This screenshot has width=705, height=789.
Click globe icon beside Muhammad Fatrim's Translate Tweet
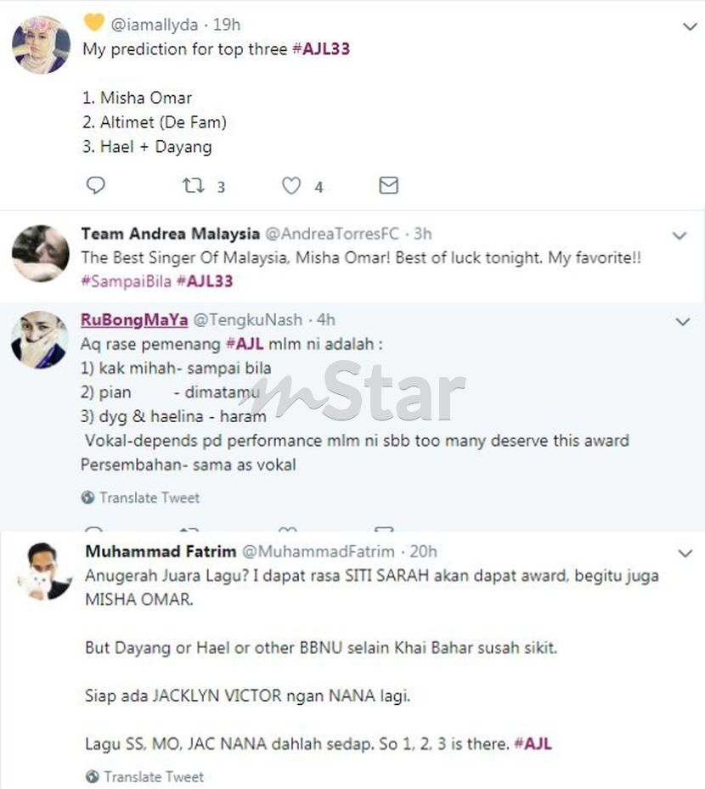click(x=92, y=776)
